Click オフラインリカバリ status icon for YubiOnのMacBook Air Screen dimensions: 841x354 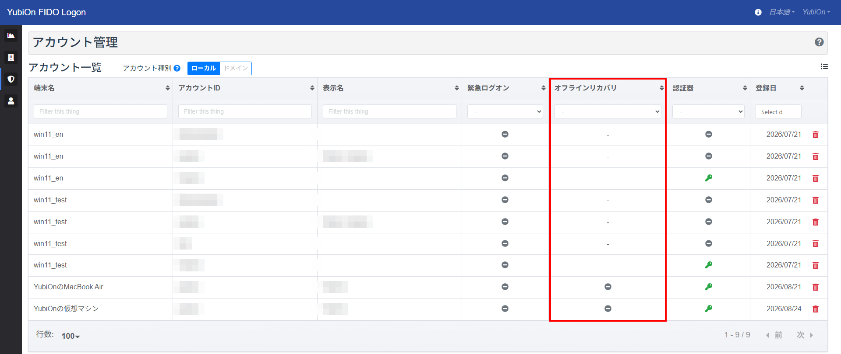608,287
